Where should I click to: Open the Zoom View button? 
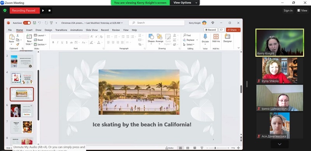(302, 10)
